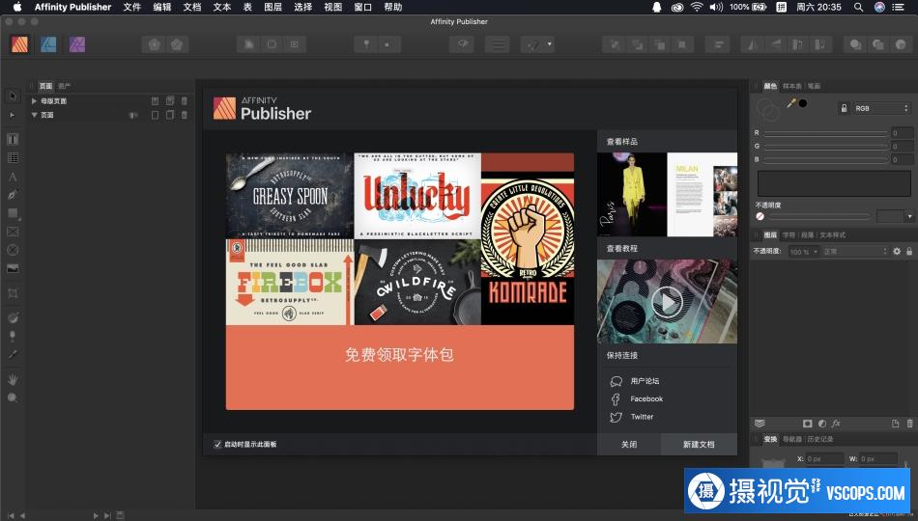Switch to the 历史记录 tab
This screenshot has height=521, width=918.
[820, 439]
